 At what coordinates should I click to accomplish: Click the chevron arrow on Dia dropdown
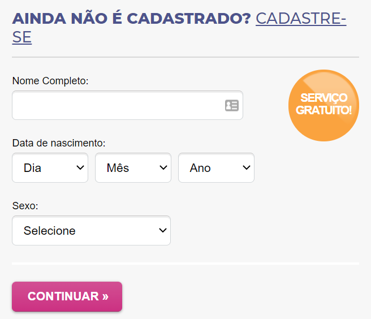(x=80, y=167)
